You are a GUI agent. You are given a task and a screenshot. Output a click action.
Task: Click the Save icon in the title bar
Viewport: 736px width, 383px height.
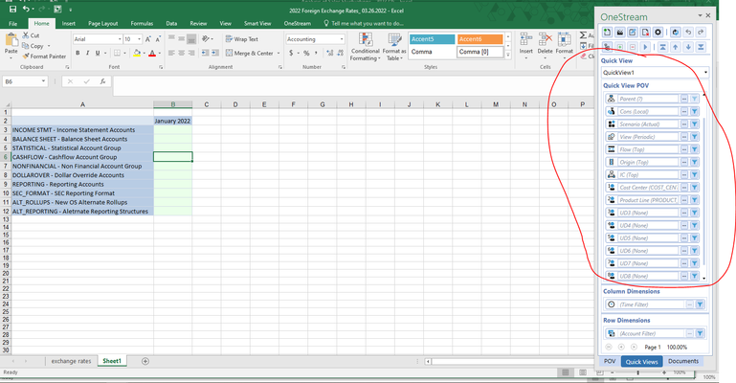12,9
